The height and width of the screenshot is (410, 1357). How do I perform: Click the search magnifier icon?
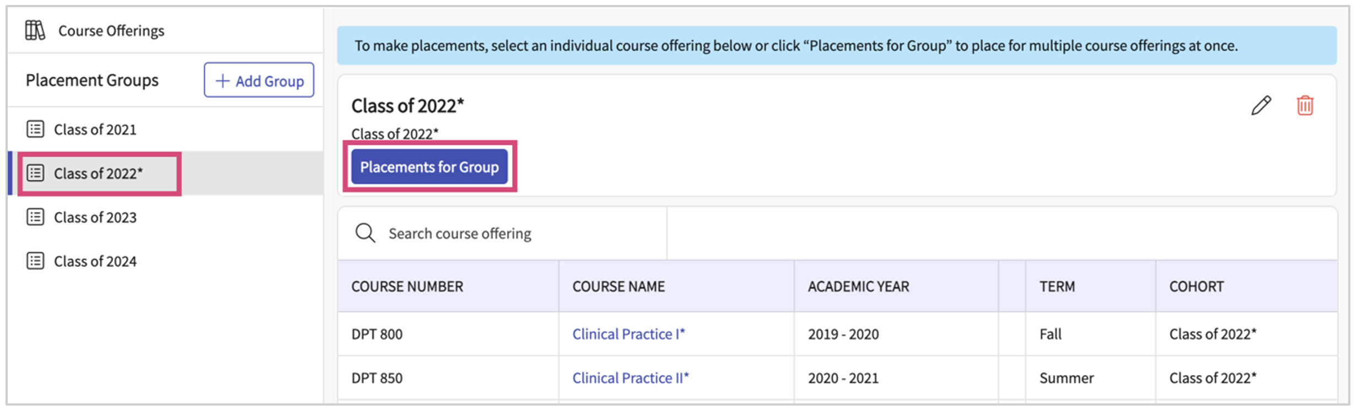click(x=365, y=233)
